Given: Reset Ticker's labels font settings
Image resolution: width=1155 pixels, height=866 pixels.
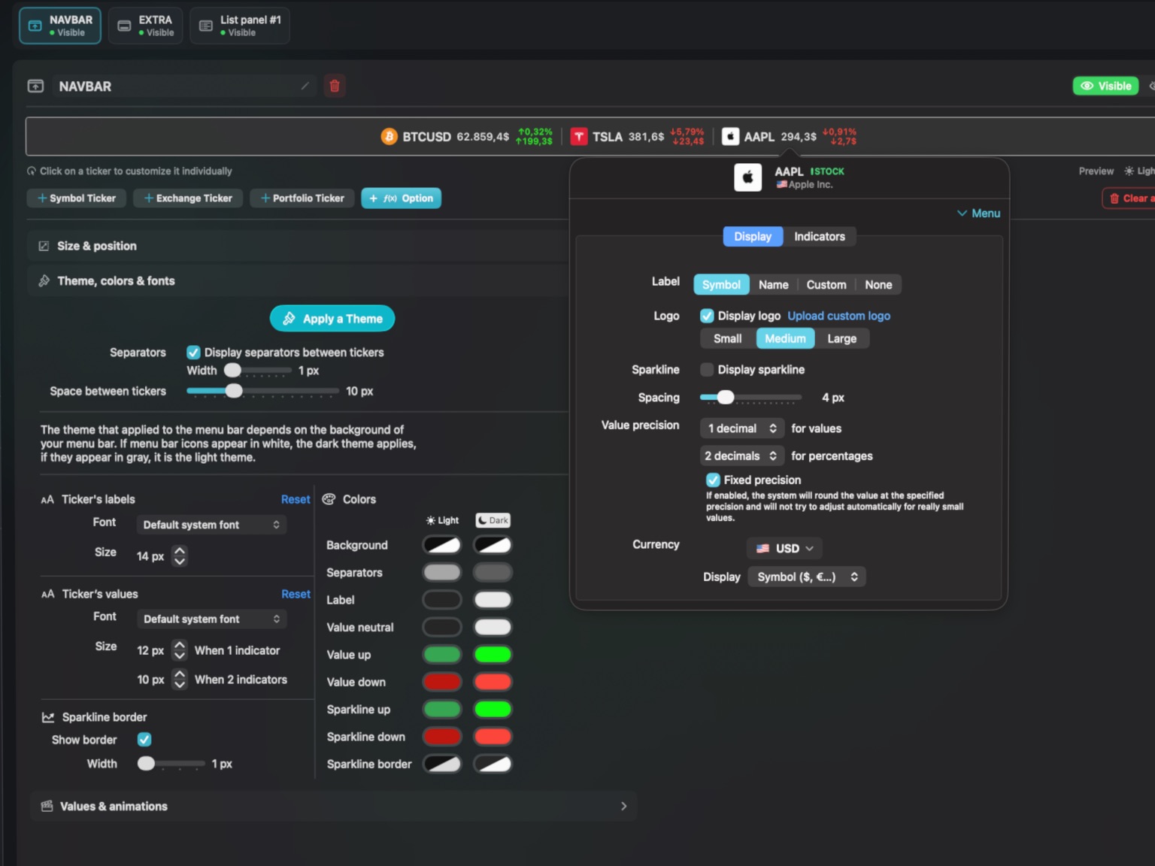Looking at the screenshot, I should click(296, 500).
